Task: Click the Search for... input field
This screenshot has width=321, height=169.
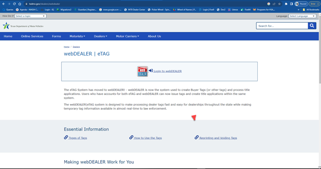Action: pyautogui.click(x=282, y=26)
